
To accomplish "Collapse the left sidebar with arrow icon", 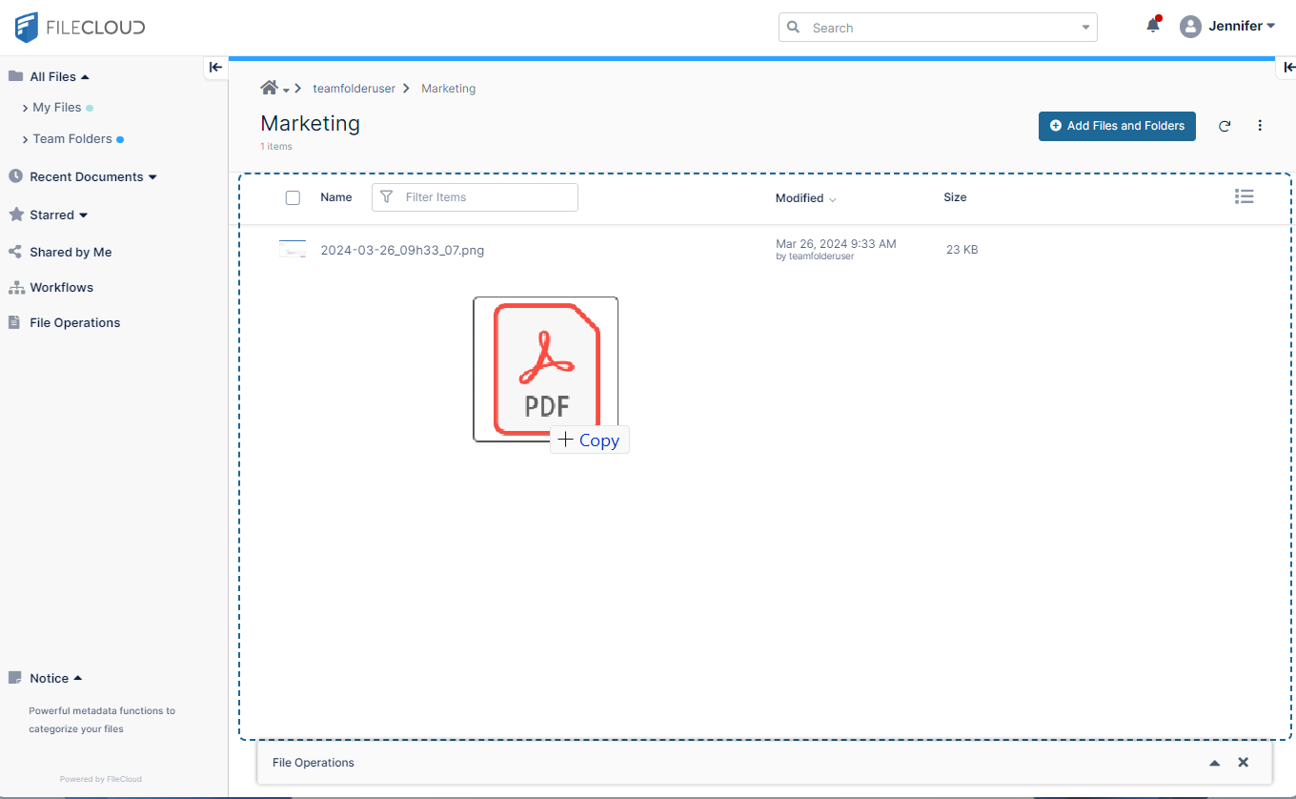I will point(216,67).
